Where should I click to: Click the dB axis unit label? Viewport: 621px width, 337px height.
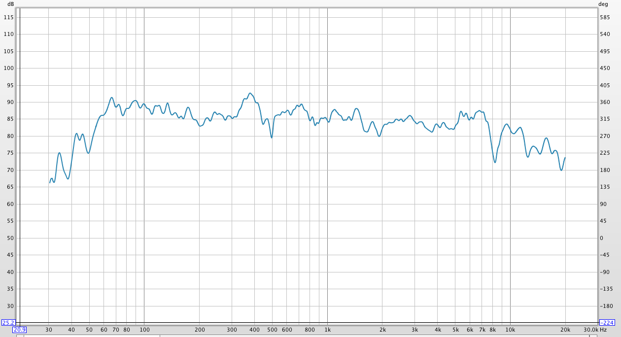click(10, 4)
